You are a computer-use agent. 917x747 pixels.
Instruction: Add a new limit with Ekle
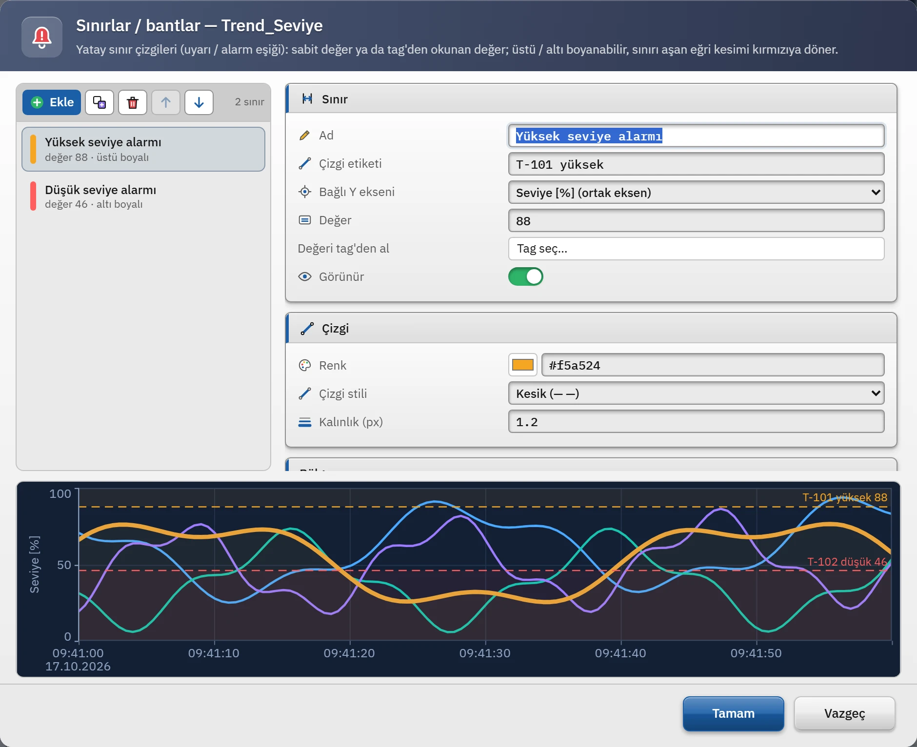(52, 102)
